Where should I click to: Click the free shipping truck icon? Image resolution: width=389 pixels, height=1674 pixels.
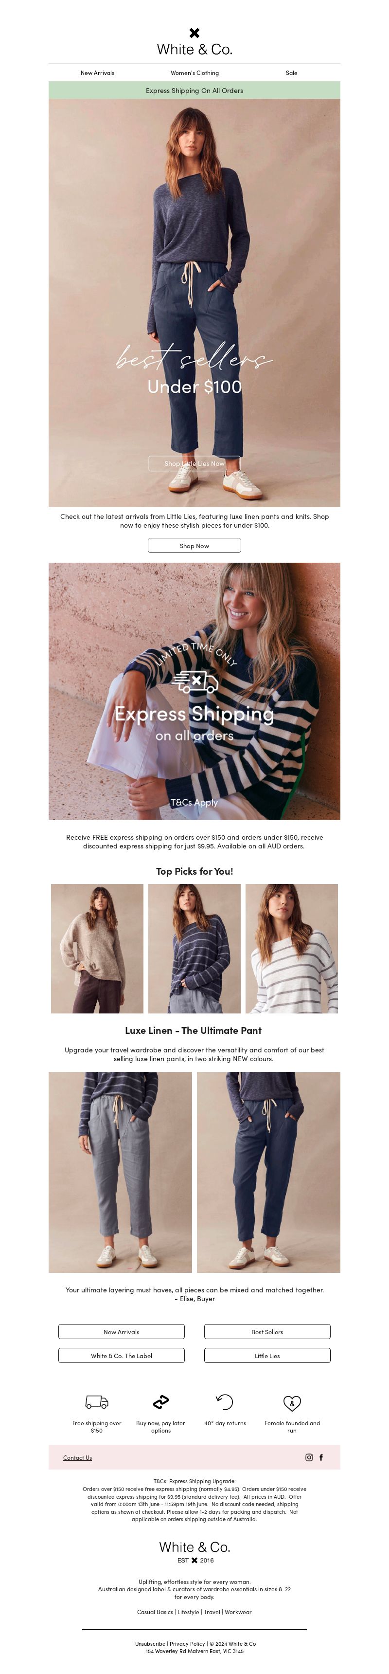(97, 1402)
